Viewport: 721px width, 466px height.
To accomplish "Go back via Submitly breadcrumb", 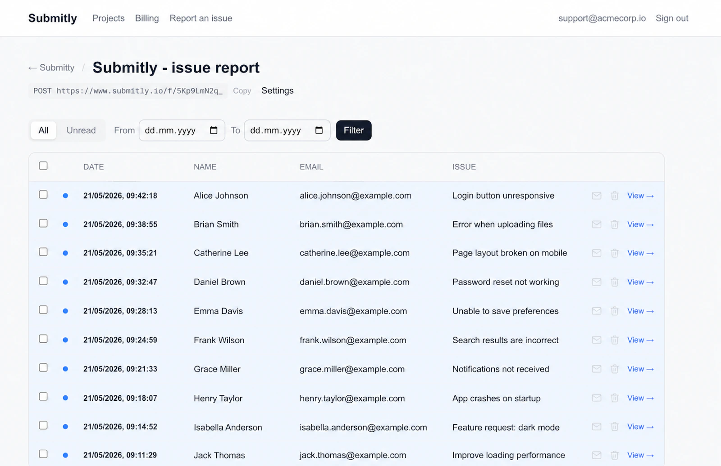I will pyautogui.click(x=51, y=68).
